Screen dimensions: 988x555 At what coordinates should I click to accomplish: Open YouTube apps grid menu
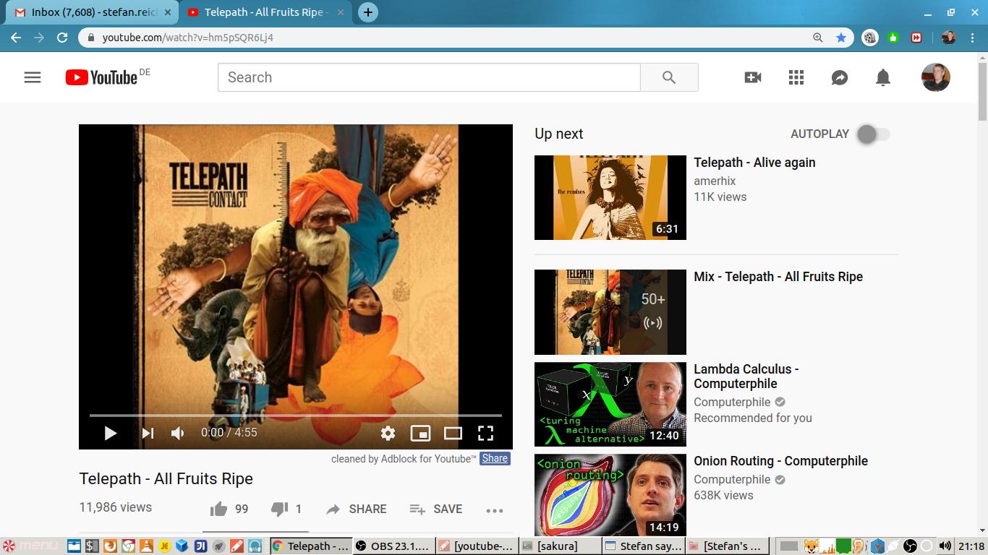tap(796, 77)
